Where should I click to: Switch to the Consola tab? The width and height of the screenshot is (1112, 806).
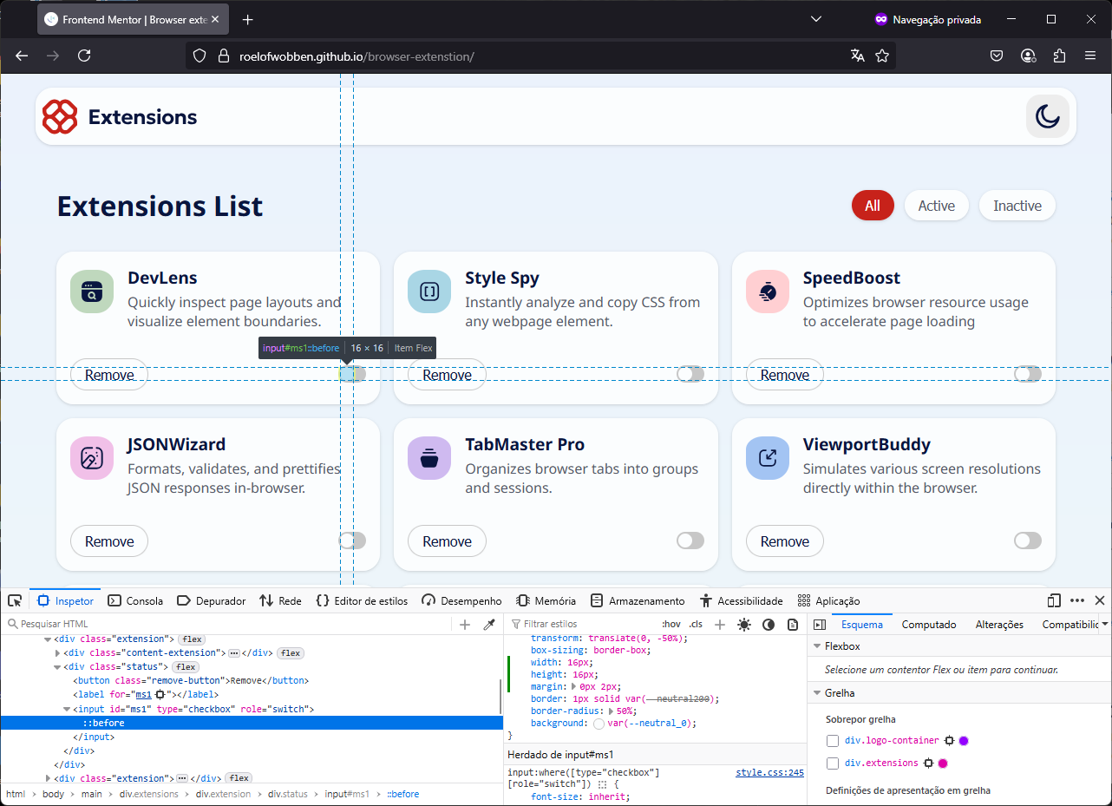135,600
